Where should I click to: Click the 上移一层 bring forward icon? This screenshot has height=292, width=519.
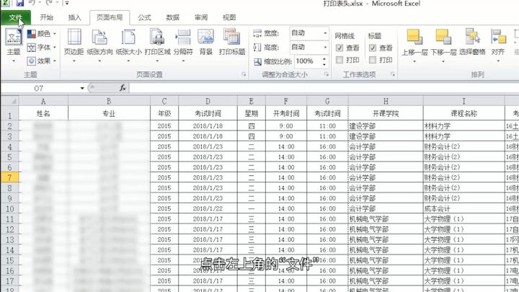[x=414, y=37]
